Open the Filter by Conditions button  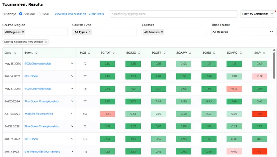pyautogui.click(x=258, y=14)
